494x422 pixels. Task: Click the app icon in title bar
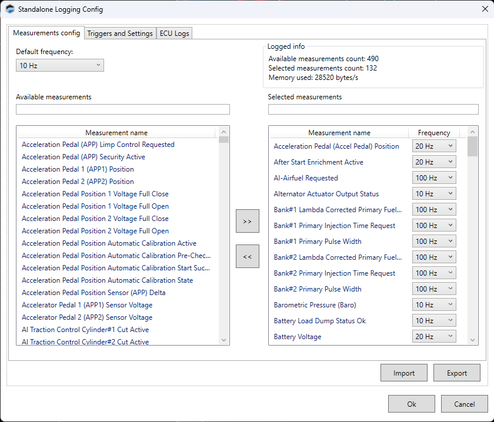coord(10,9)
